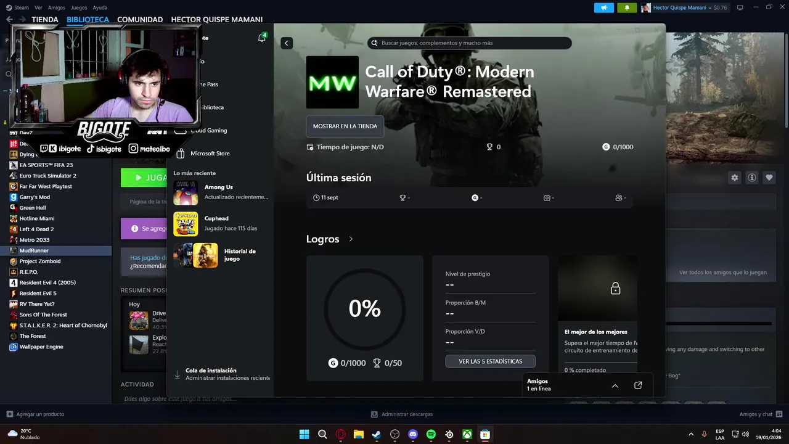Open Cuphead from recent list

pyautogui.click(x=221, y=224)
